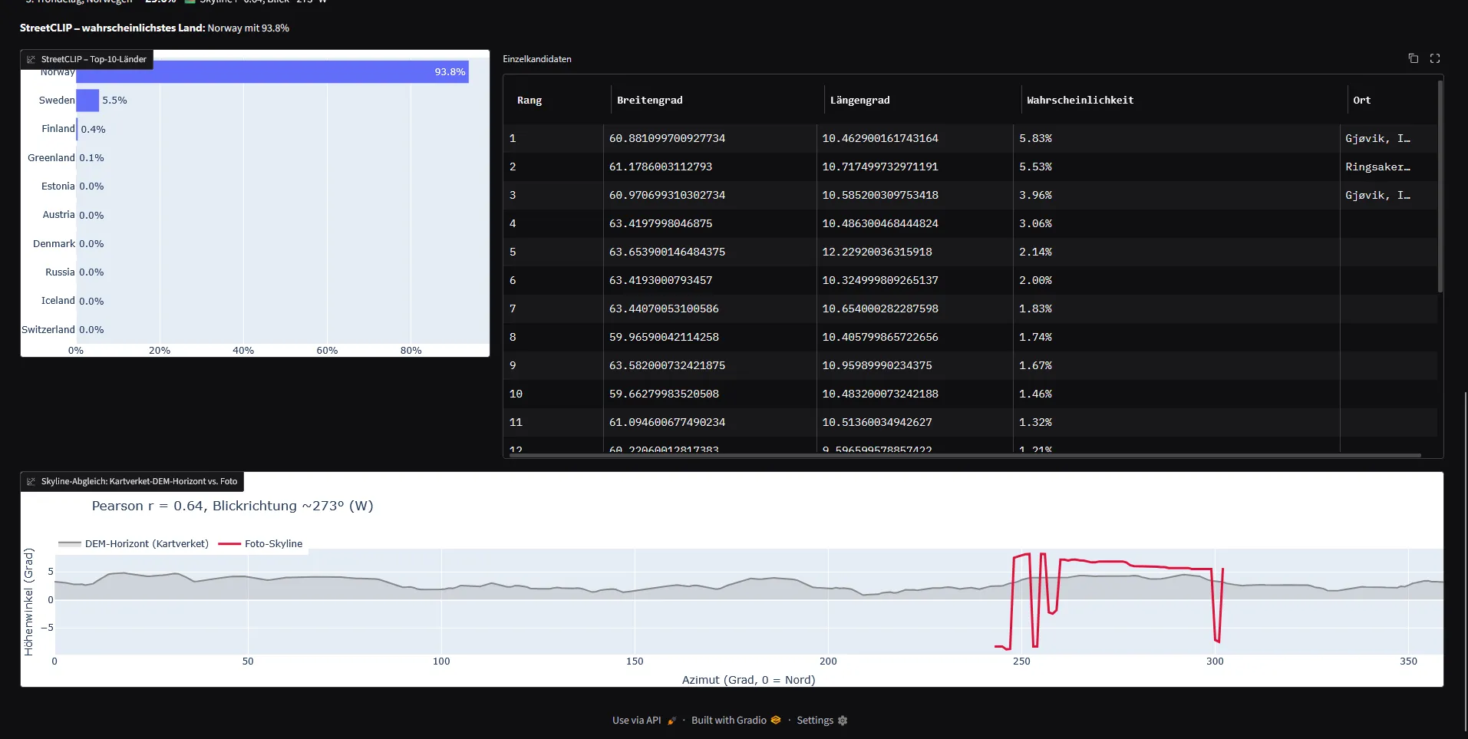Viewport: 1468px width, 739px height.
Task: Click the table's vertical scrollbar
Action: click(1440, 186)
